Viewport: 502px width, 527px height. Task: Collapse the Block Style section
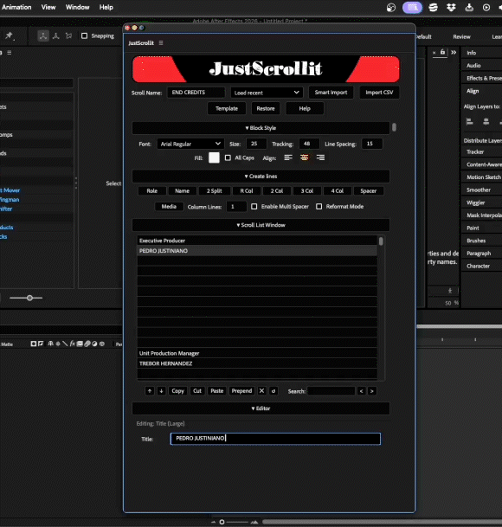(x=261, y=128)
